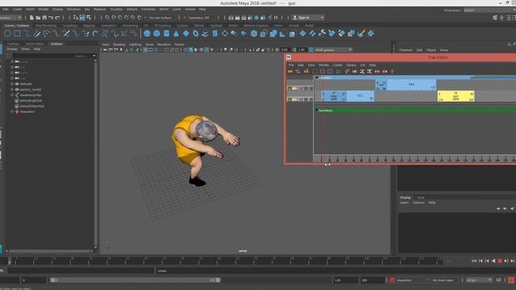This screenshot has height=290, width=516.
Task: Click the play backwards button
Action: point(493,261)
